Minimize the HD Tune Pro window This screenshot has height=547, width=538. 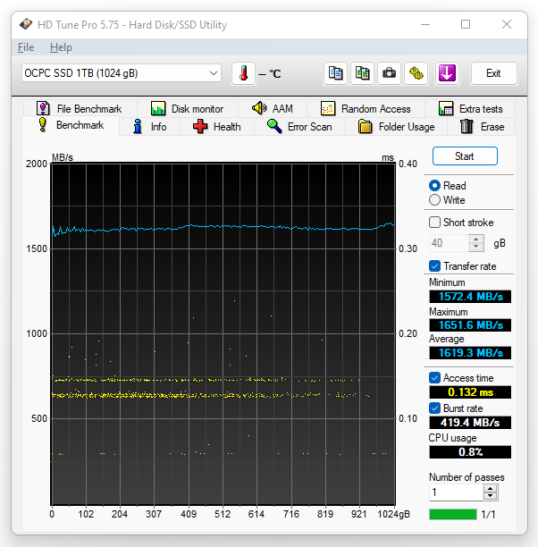(425, 24)
